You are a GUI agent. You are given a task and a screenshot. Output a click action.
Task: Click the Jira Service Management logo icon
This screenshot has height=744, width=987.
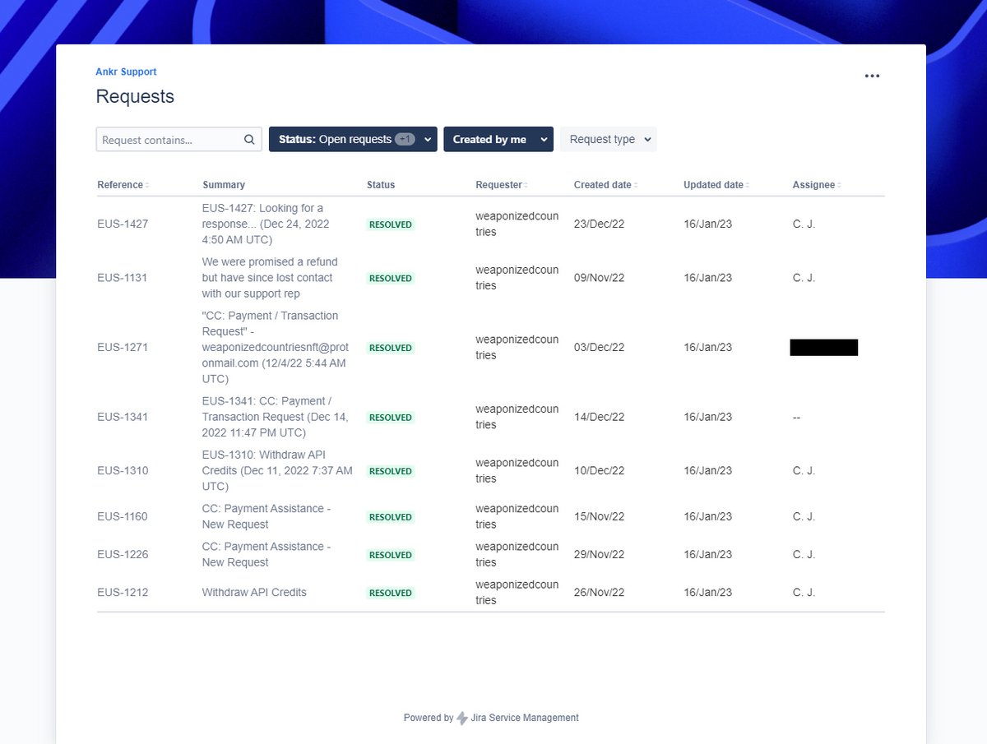click(462, 718)
